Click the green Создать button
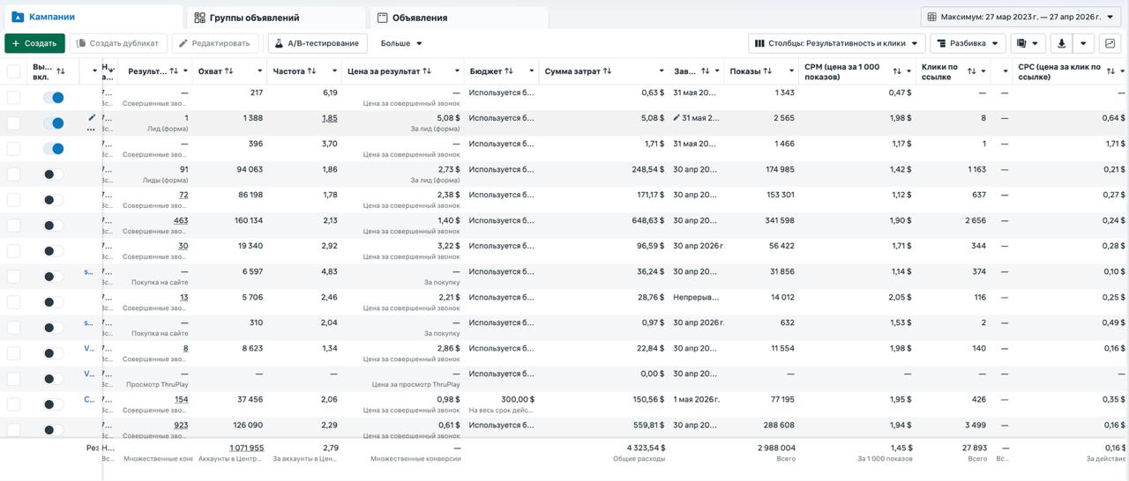 [34, 43]
